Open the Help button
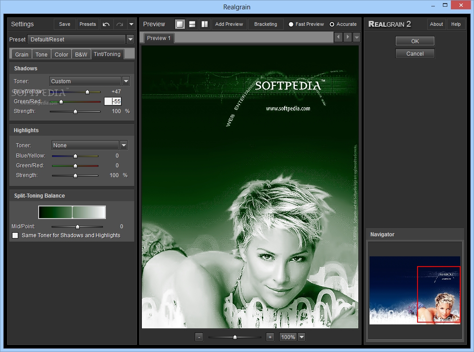Viewport: 474px width, 352px height. 456,24
